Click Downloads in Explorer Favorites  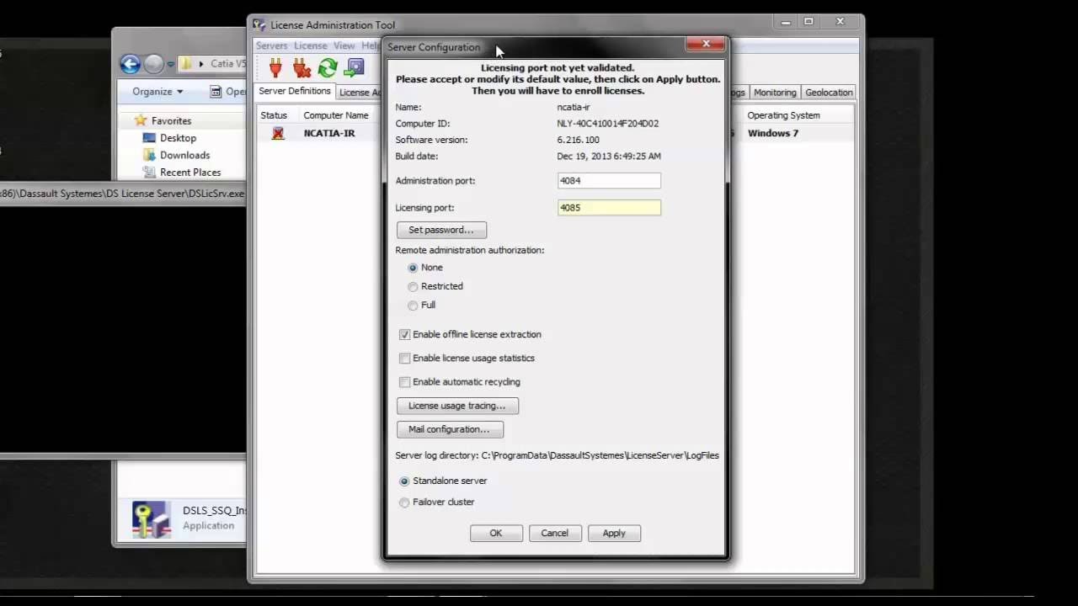point(184,155)
